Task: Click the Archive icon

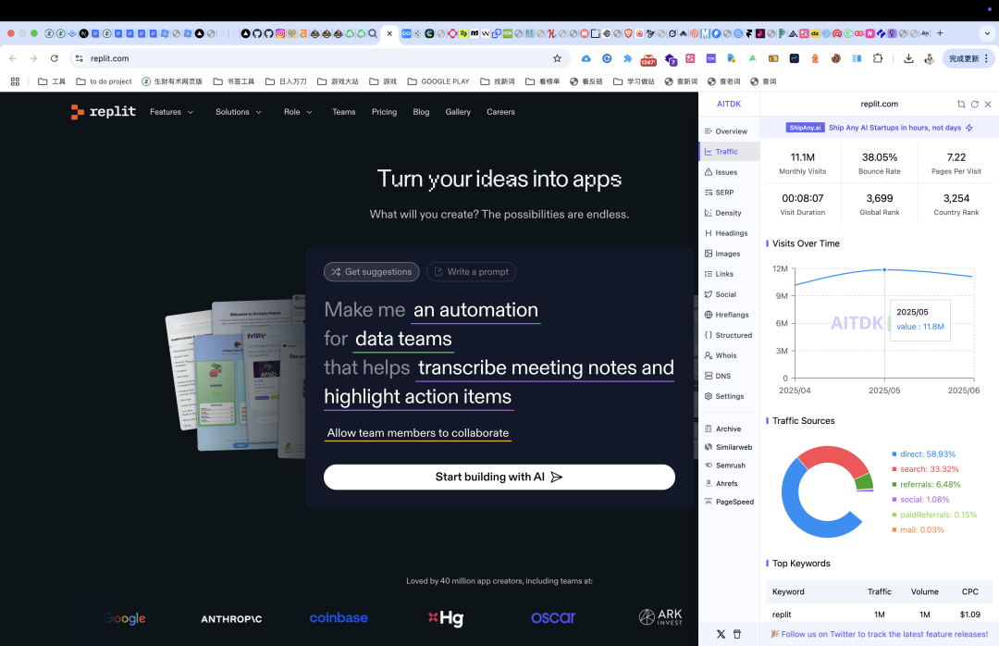Action: pos(709,429)
